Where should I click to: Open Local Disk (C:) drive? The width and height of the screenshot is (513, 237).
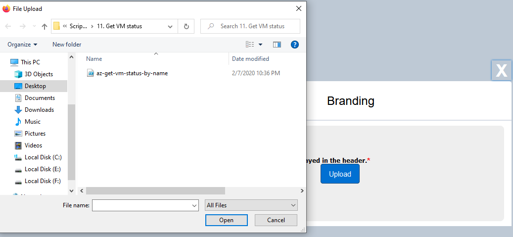[43, 157]
